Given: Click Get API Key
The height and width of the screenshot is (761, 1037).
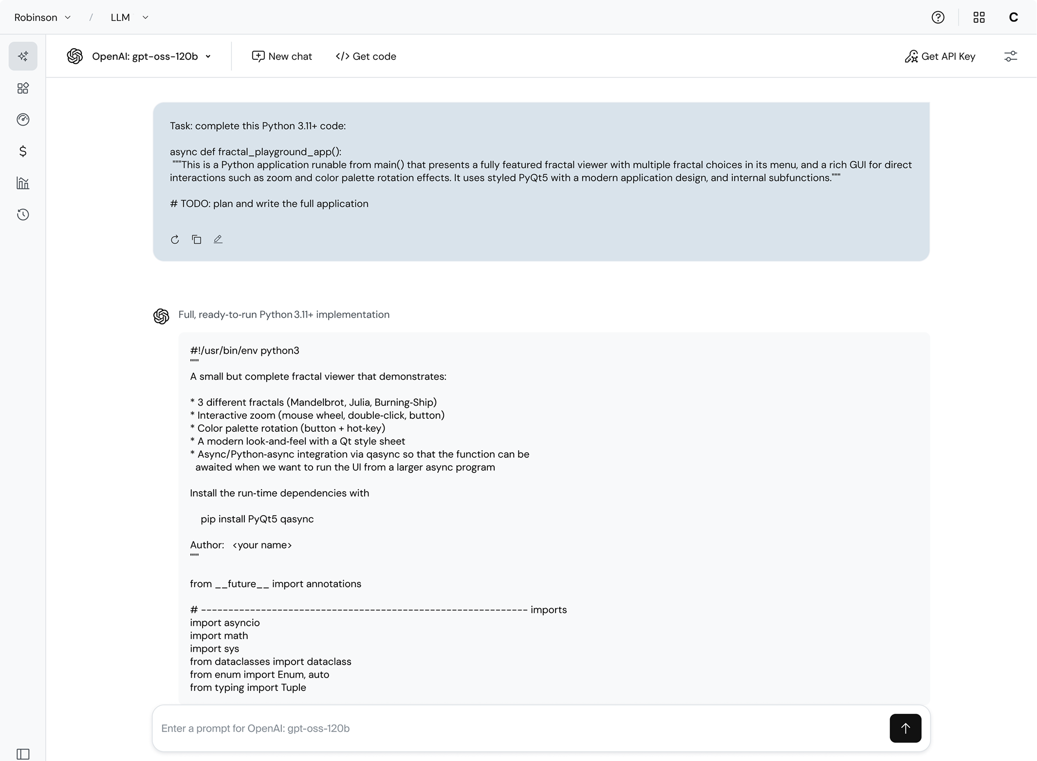Looking at the screenshot, I should [x=940, y=56].
